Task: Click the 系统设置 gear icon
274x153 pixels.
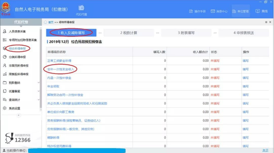Action: 5,108
